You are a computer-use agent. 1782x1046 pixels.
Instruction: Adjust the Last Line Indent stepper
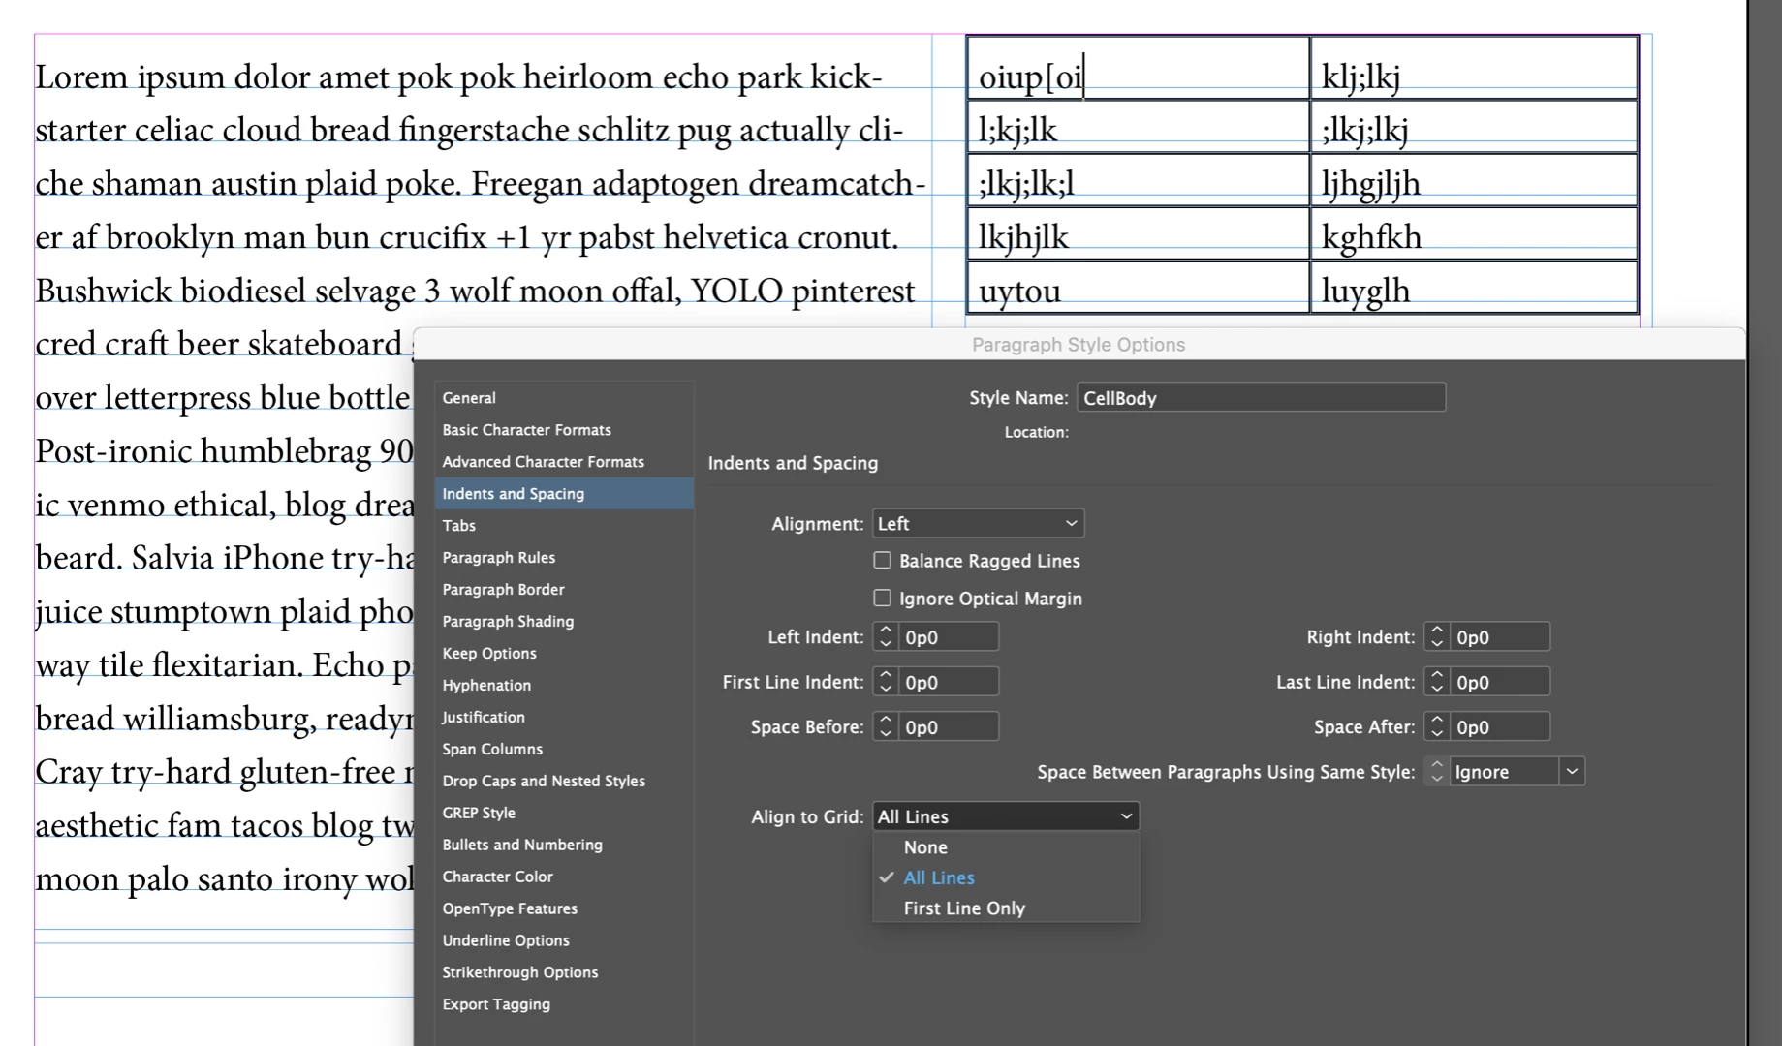click(1437, 683)
